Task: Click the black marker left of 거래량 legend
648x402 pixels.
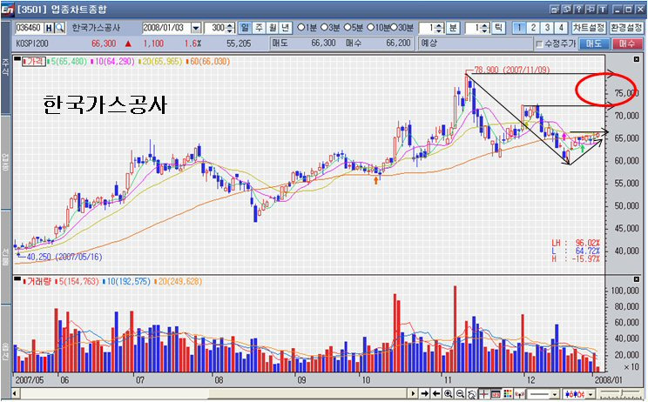Action: click(x=17, y=279)
